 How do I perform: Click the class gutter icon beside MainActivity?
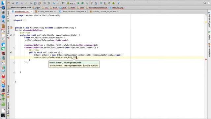[x=12, y=28]
